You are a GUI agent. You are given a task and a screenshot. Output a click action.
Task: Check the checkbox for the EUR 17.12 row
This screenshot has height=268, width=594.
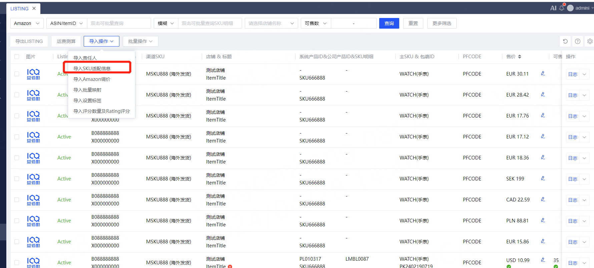point(17,137)
